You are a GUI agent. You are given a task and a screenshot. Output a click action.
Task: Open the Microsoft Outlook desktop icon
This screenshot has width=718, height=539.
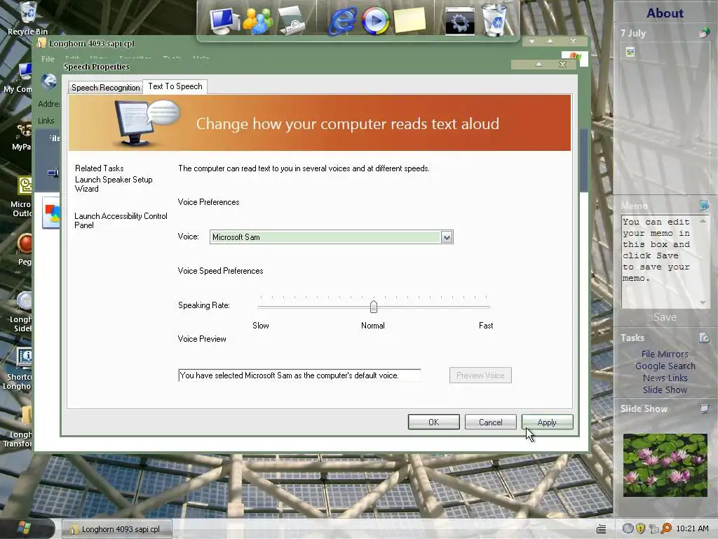23,197
